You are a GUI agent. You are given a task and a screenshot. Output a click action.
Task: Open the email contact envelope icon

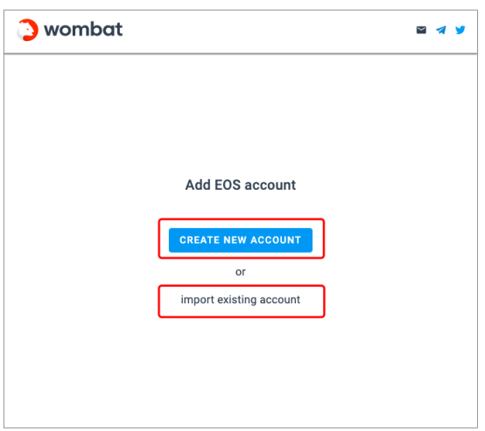pyautogui.click(x=421, y=30)
